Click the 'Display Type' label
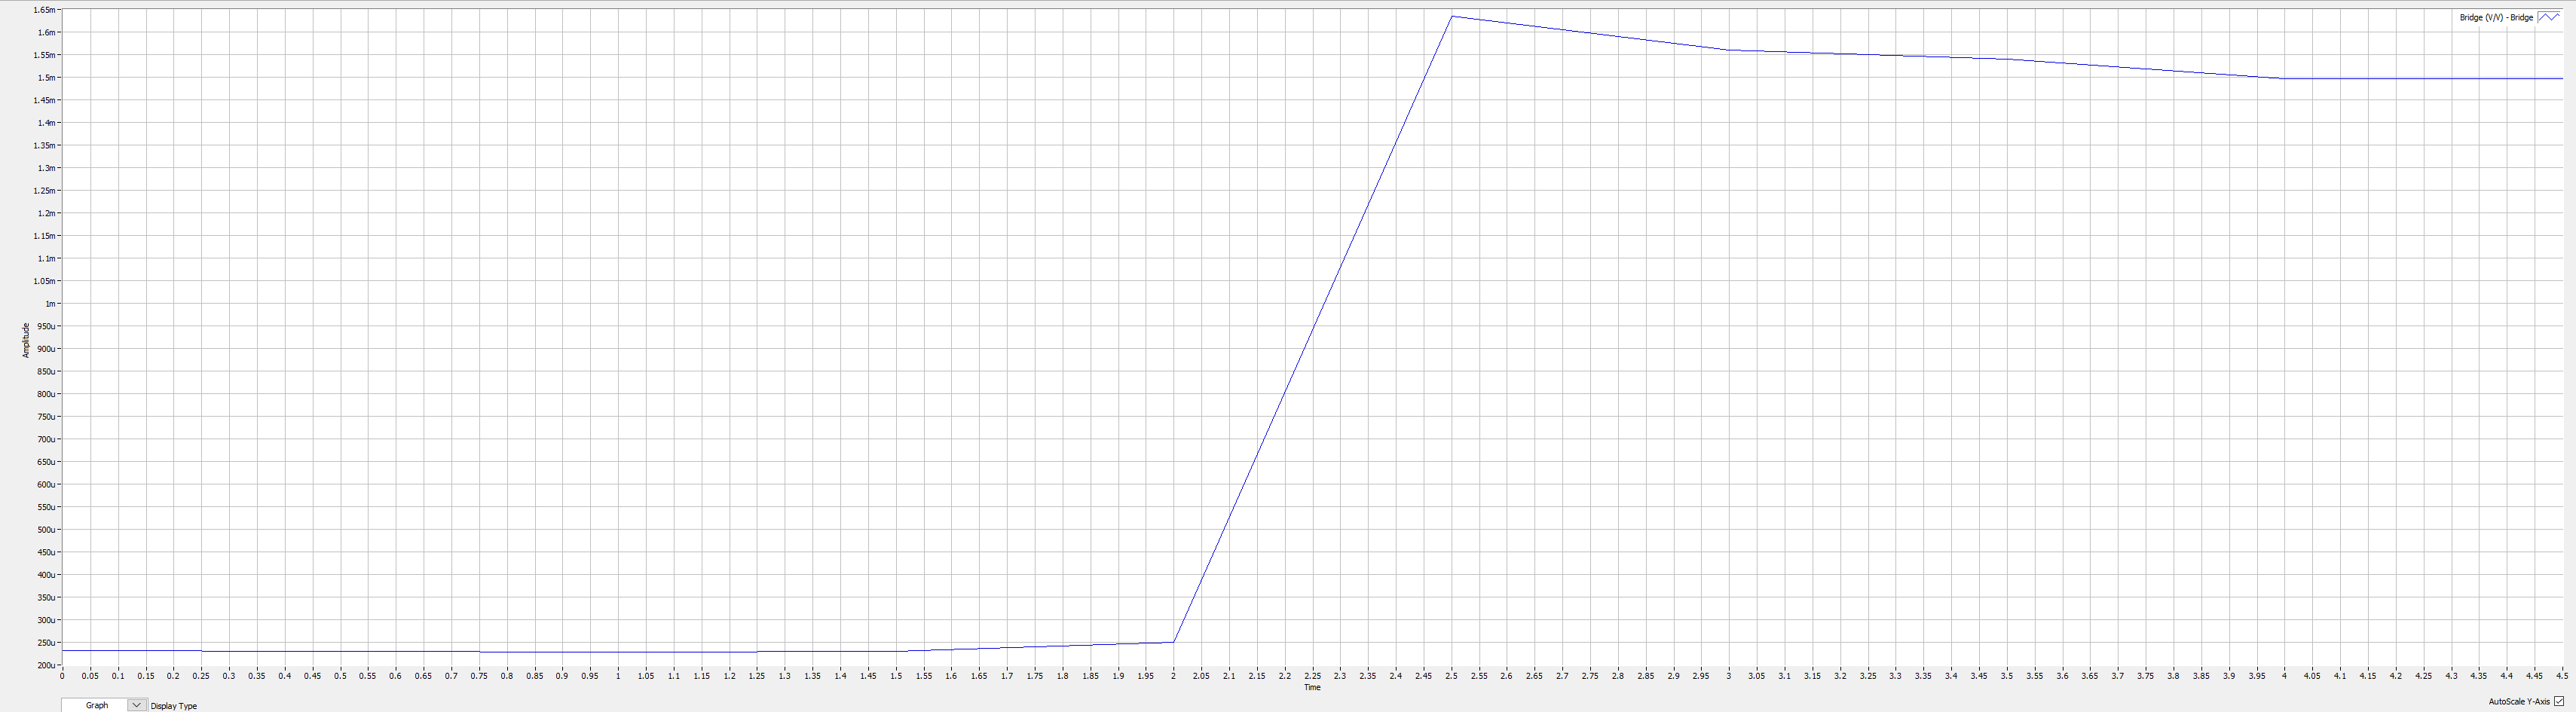Image resolution: width=2576 pixels, height=712 pixels. 174,706
